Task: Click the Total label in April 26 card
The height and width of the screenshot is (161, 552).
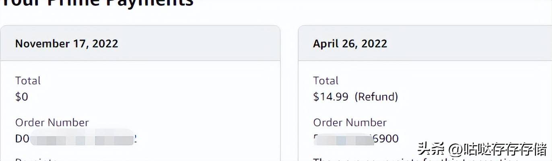Action: [x=326, y=80]
